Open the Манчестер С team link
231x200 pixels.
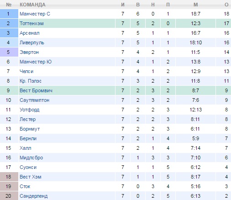pos(35,14)
